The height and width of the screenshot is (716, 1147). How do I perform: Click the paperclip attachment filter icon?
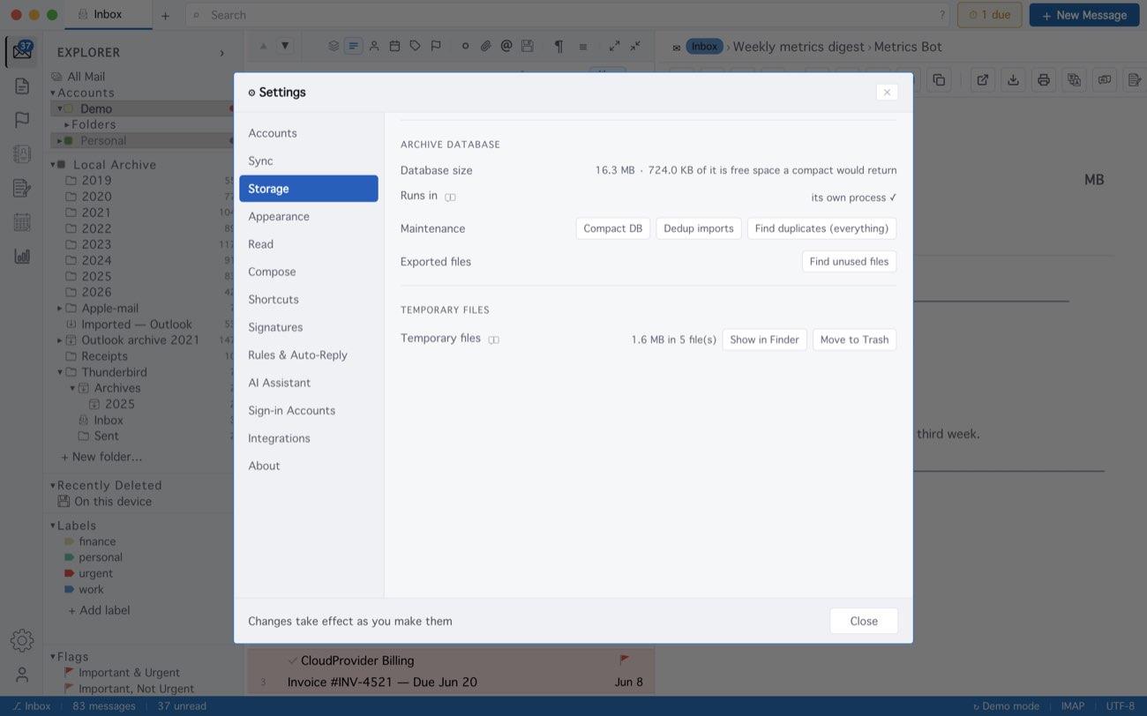tap(485, 46)
